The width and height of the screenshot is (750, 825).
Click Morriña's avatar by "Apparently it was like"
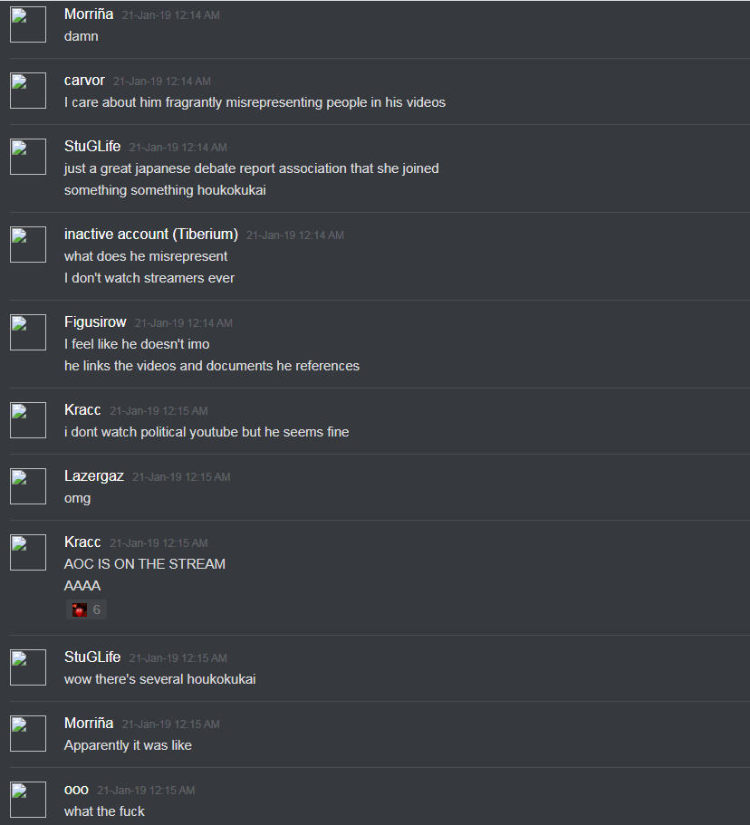pyautogui.click(x=28, y=734)
